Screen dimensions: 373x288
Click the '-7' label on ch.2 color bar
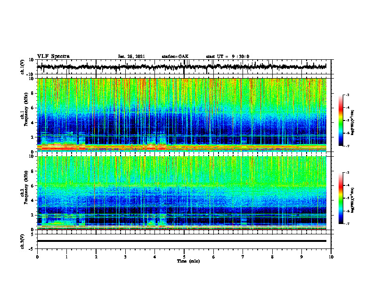pos(347,224)
